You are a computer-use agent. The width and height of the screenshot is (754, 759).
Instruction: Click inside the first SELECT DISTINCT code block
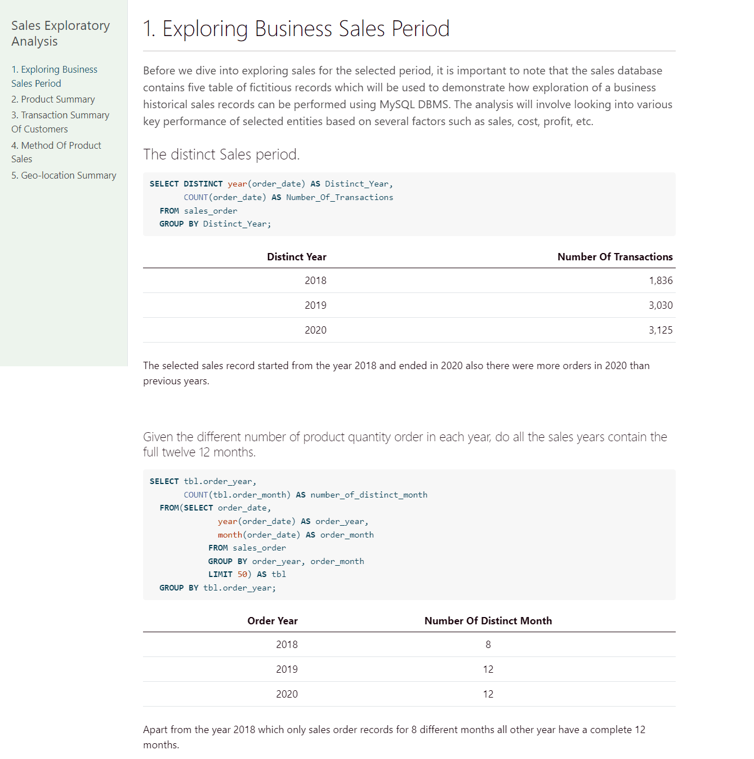pyautogui.click(x=409, y=204)
